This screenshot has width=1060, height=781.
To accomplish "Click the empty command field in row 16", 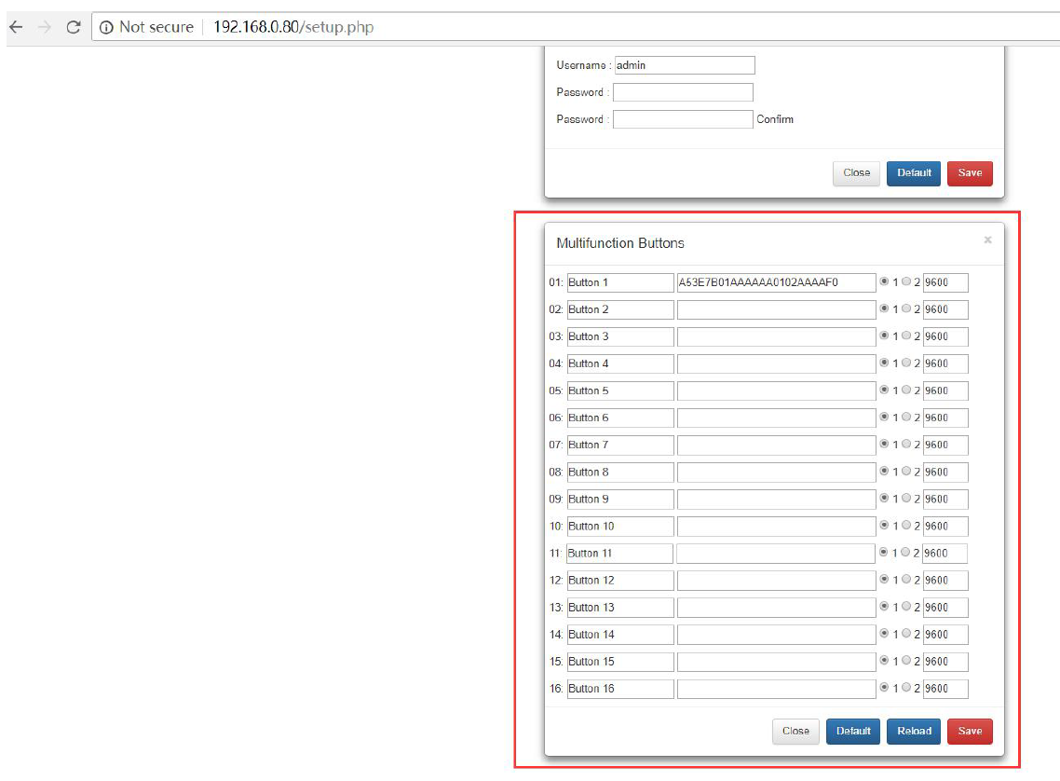I will 776,689.
